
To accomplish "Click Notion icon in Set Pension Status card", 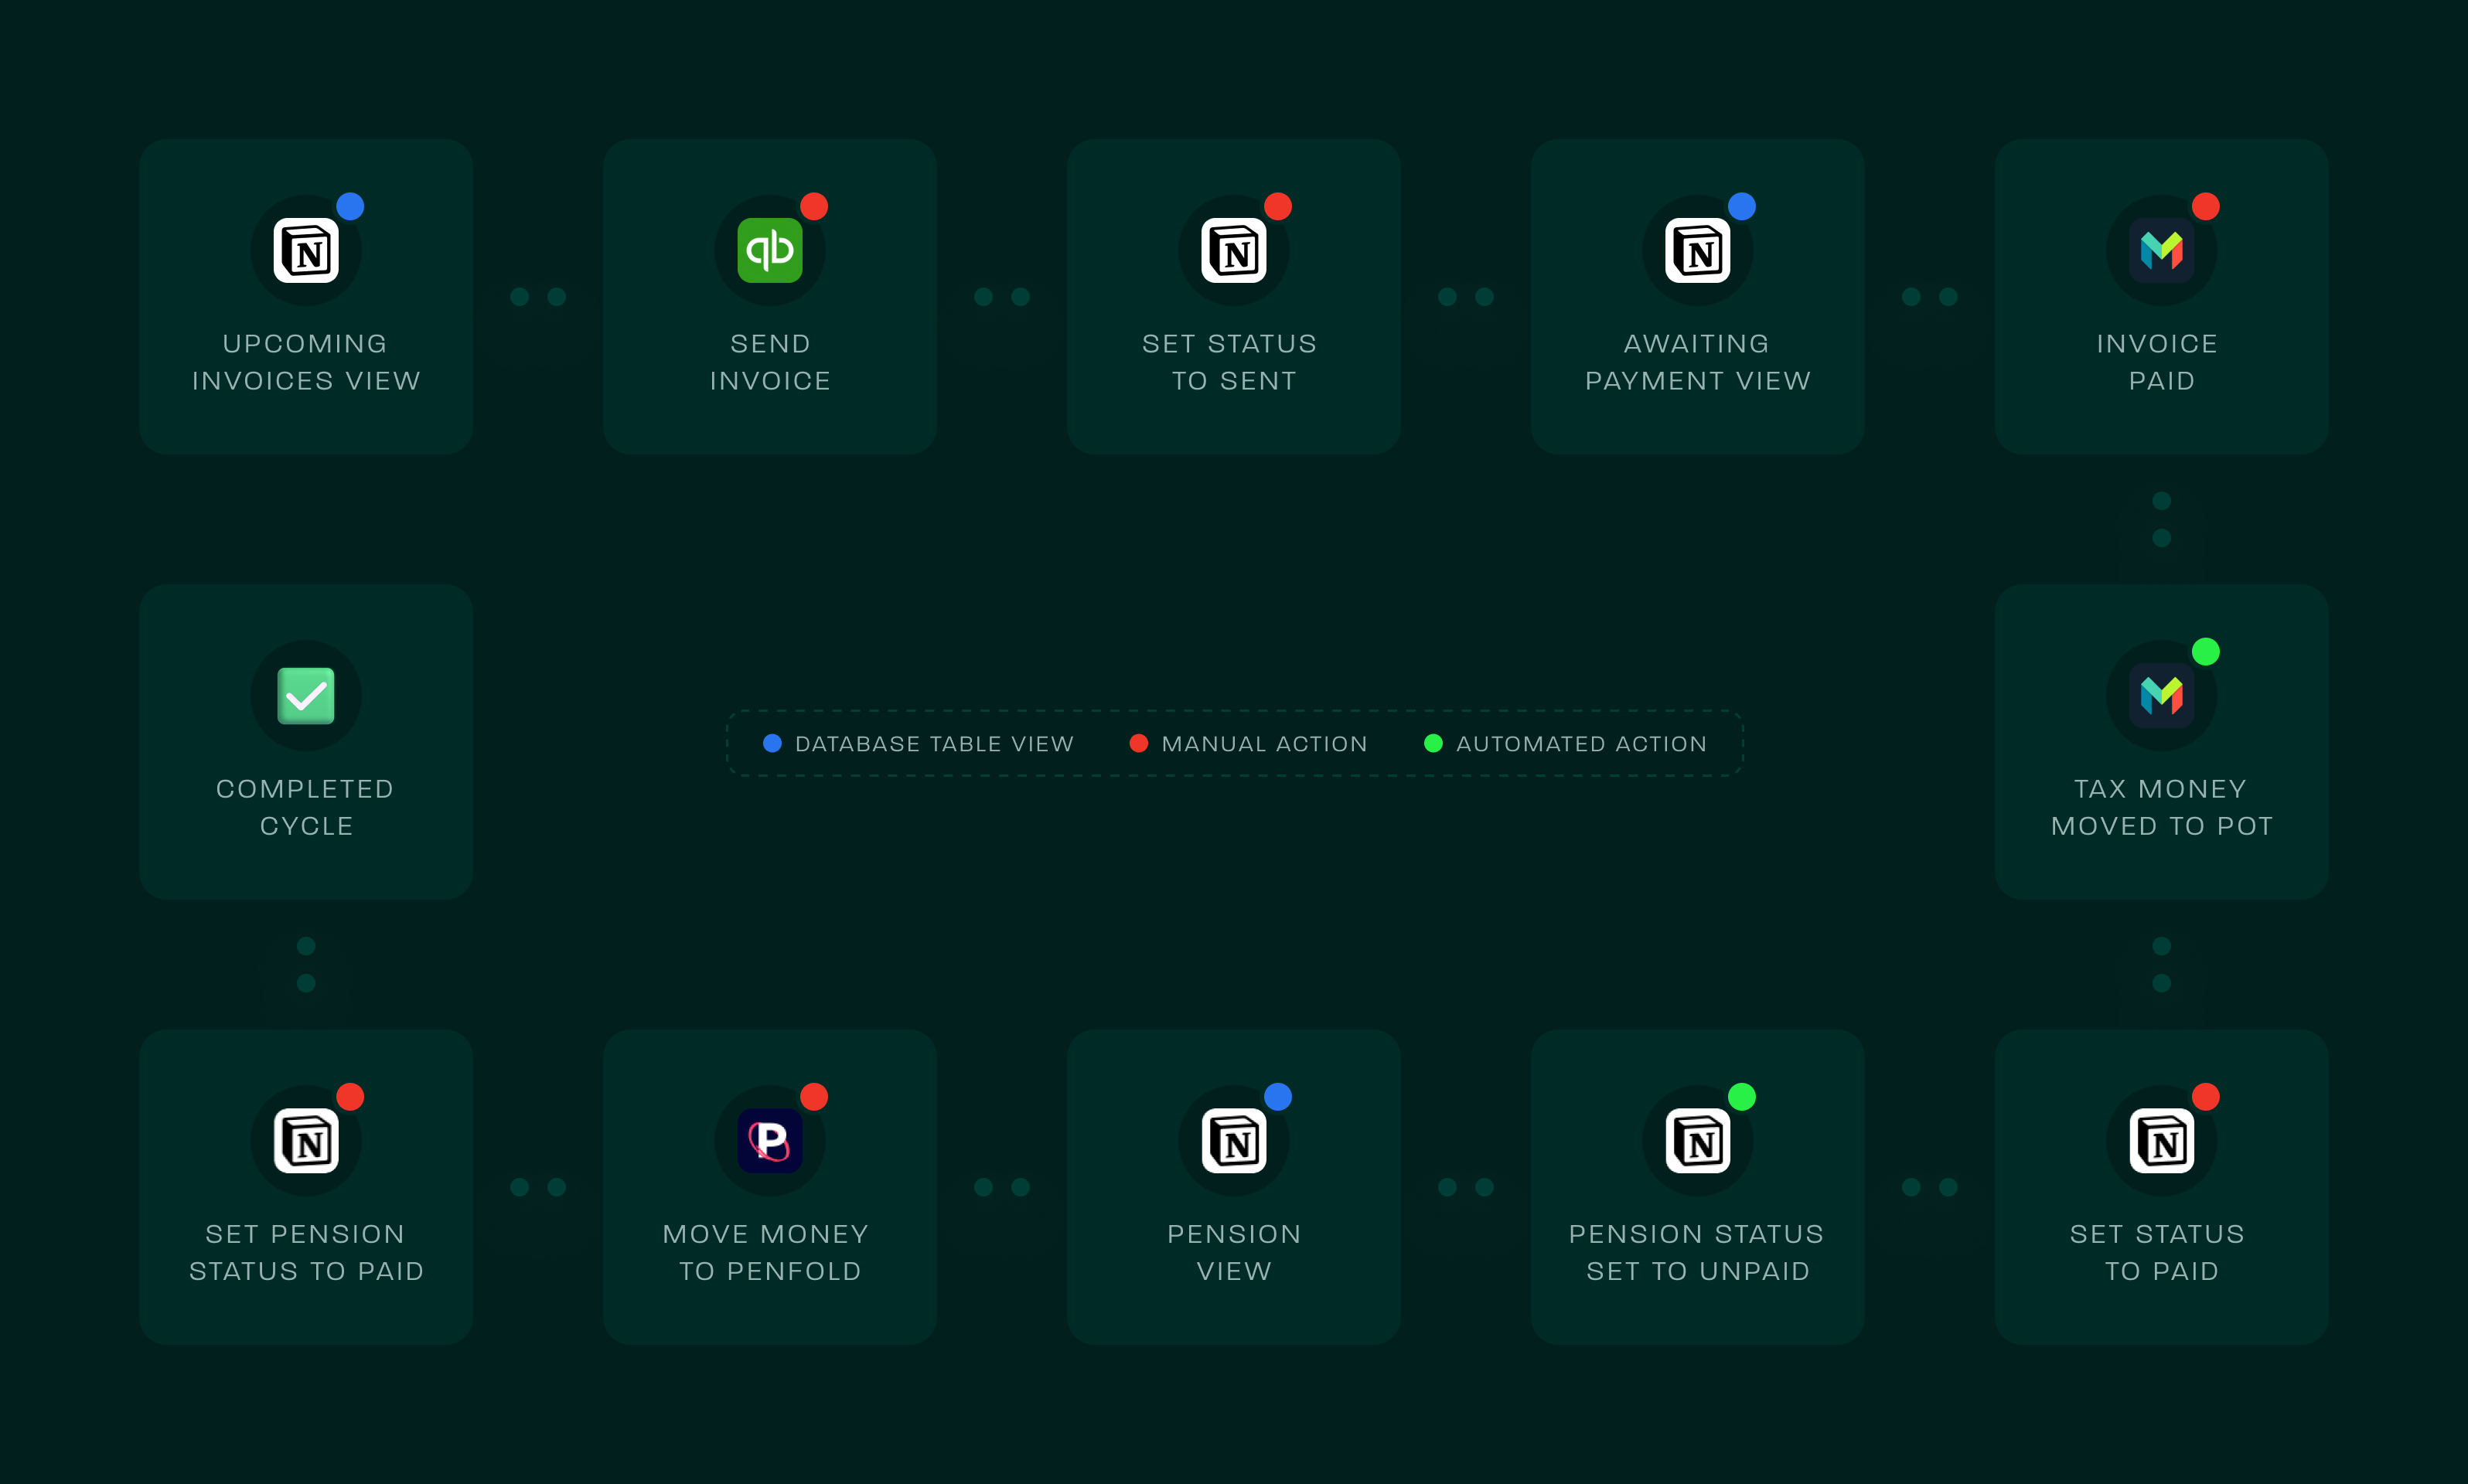I will tap(306, 1140).
